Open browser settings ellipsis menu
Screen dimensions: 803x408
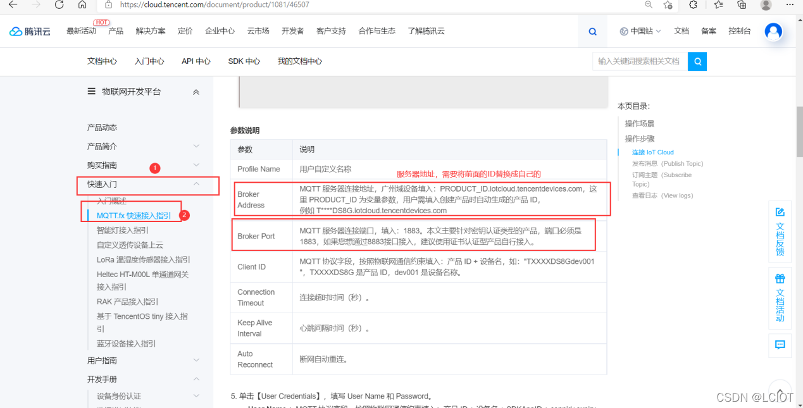click(790, 4)
